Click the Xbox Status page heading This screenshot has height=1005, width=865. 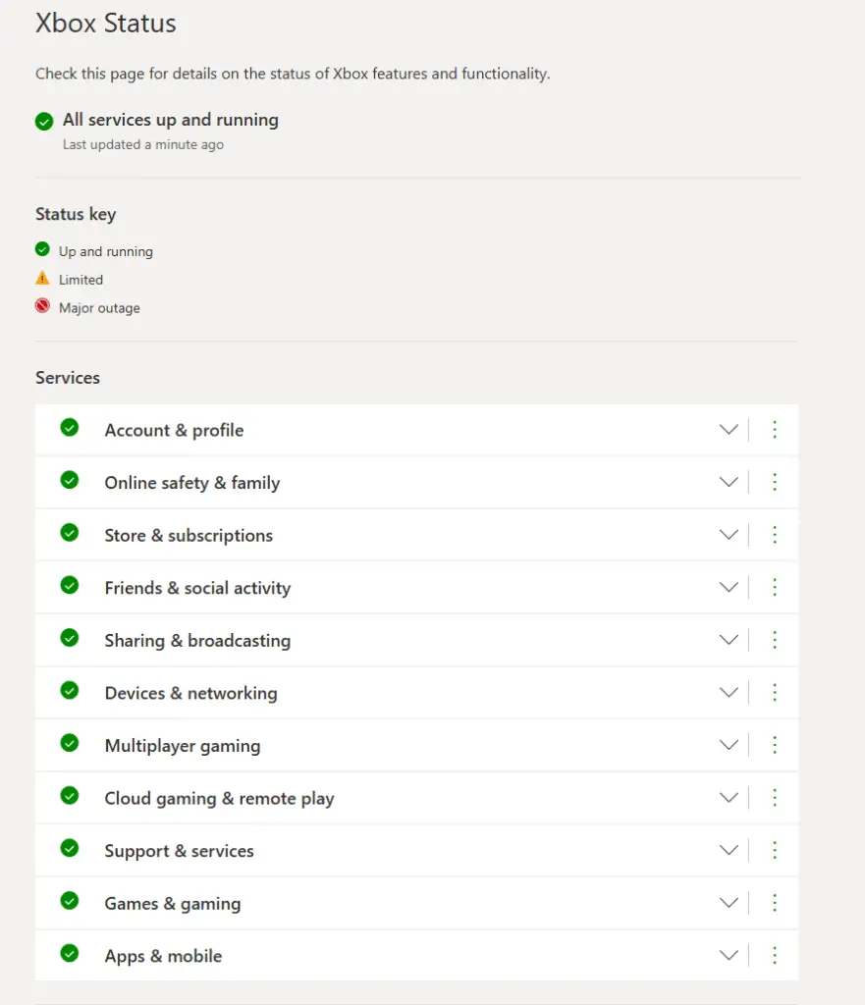105,23
